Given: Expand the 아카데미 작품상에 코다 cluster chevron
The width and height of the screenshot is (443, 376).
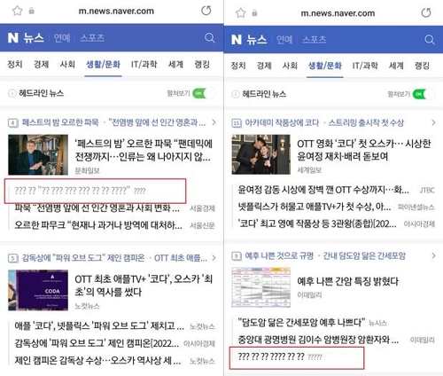Looking at the screenshot, I should tap(433, 122).
